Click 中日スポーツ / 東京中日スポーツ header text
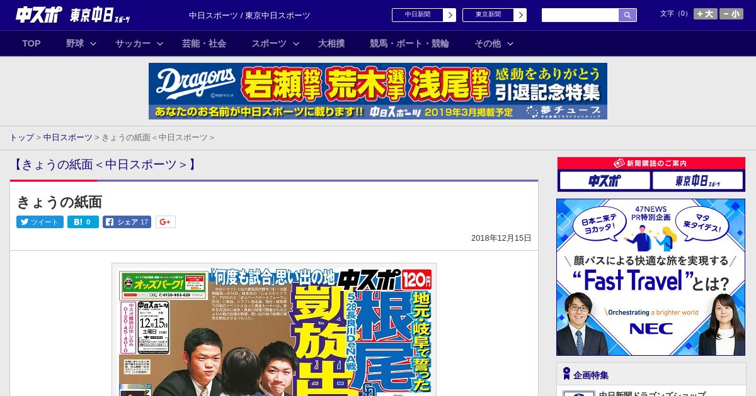Screen dimensions: 756x396 [249, 15]
